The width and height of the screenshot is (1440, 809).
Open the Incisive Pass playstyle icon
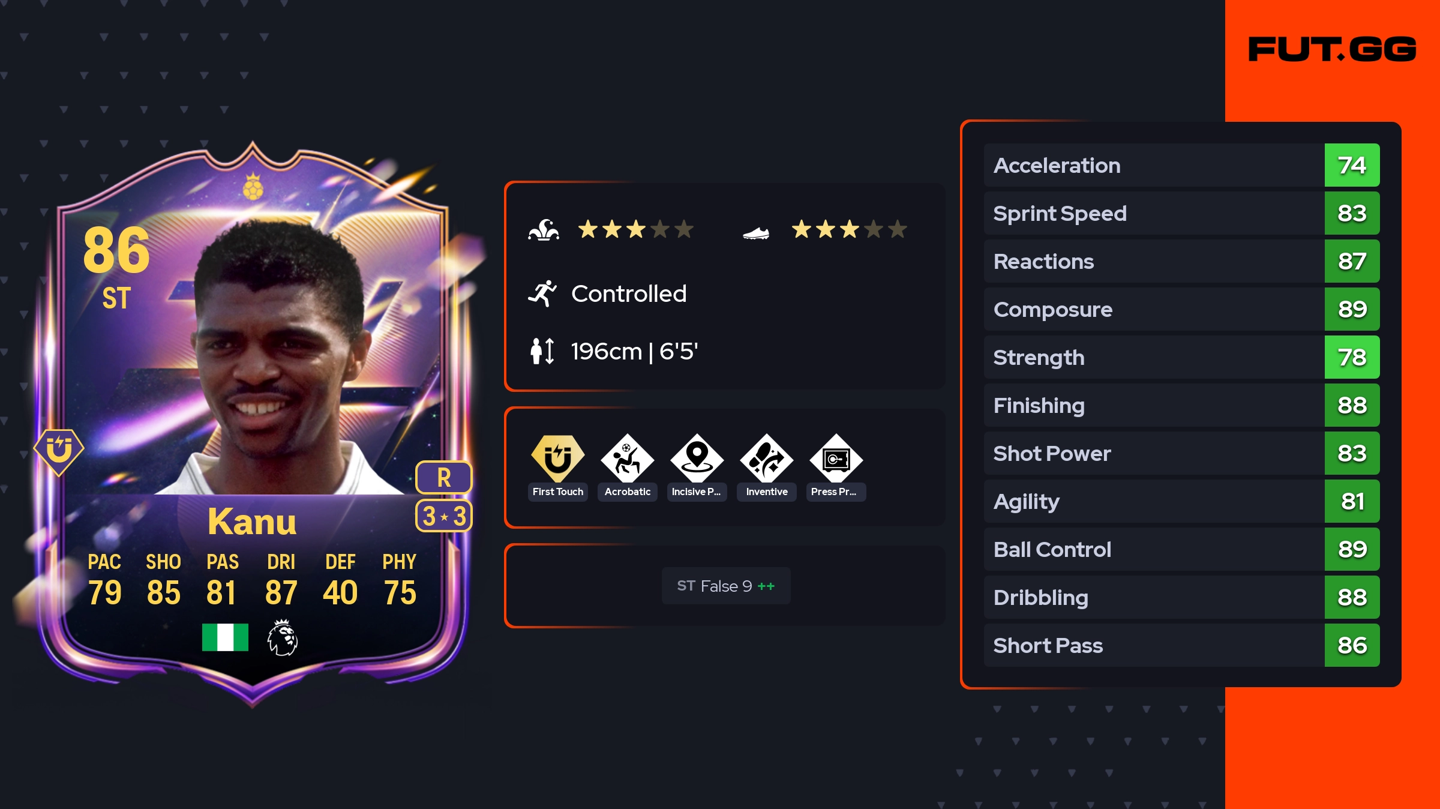click(697, 459)
